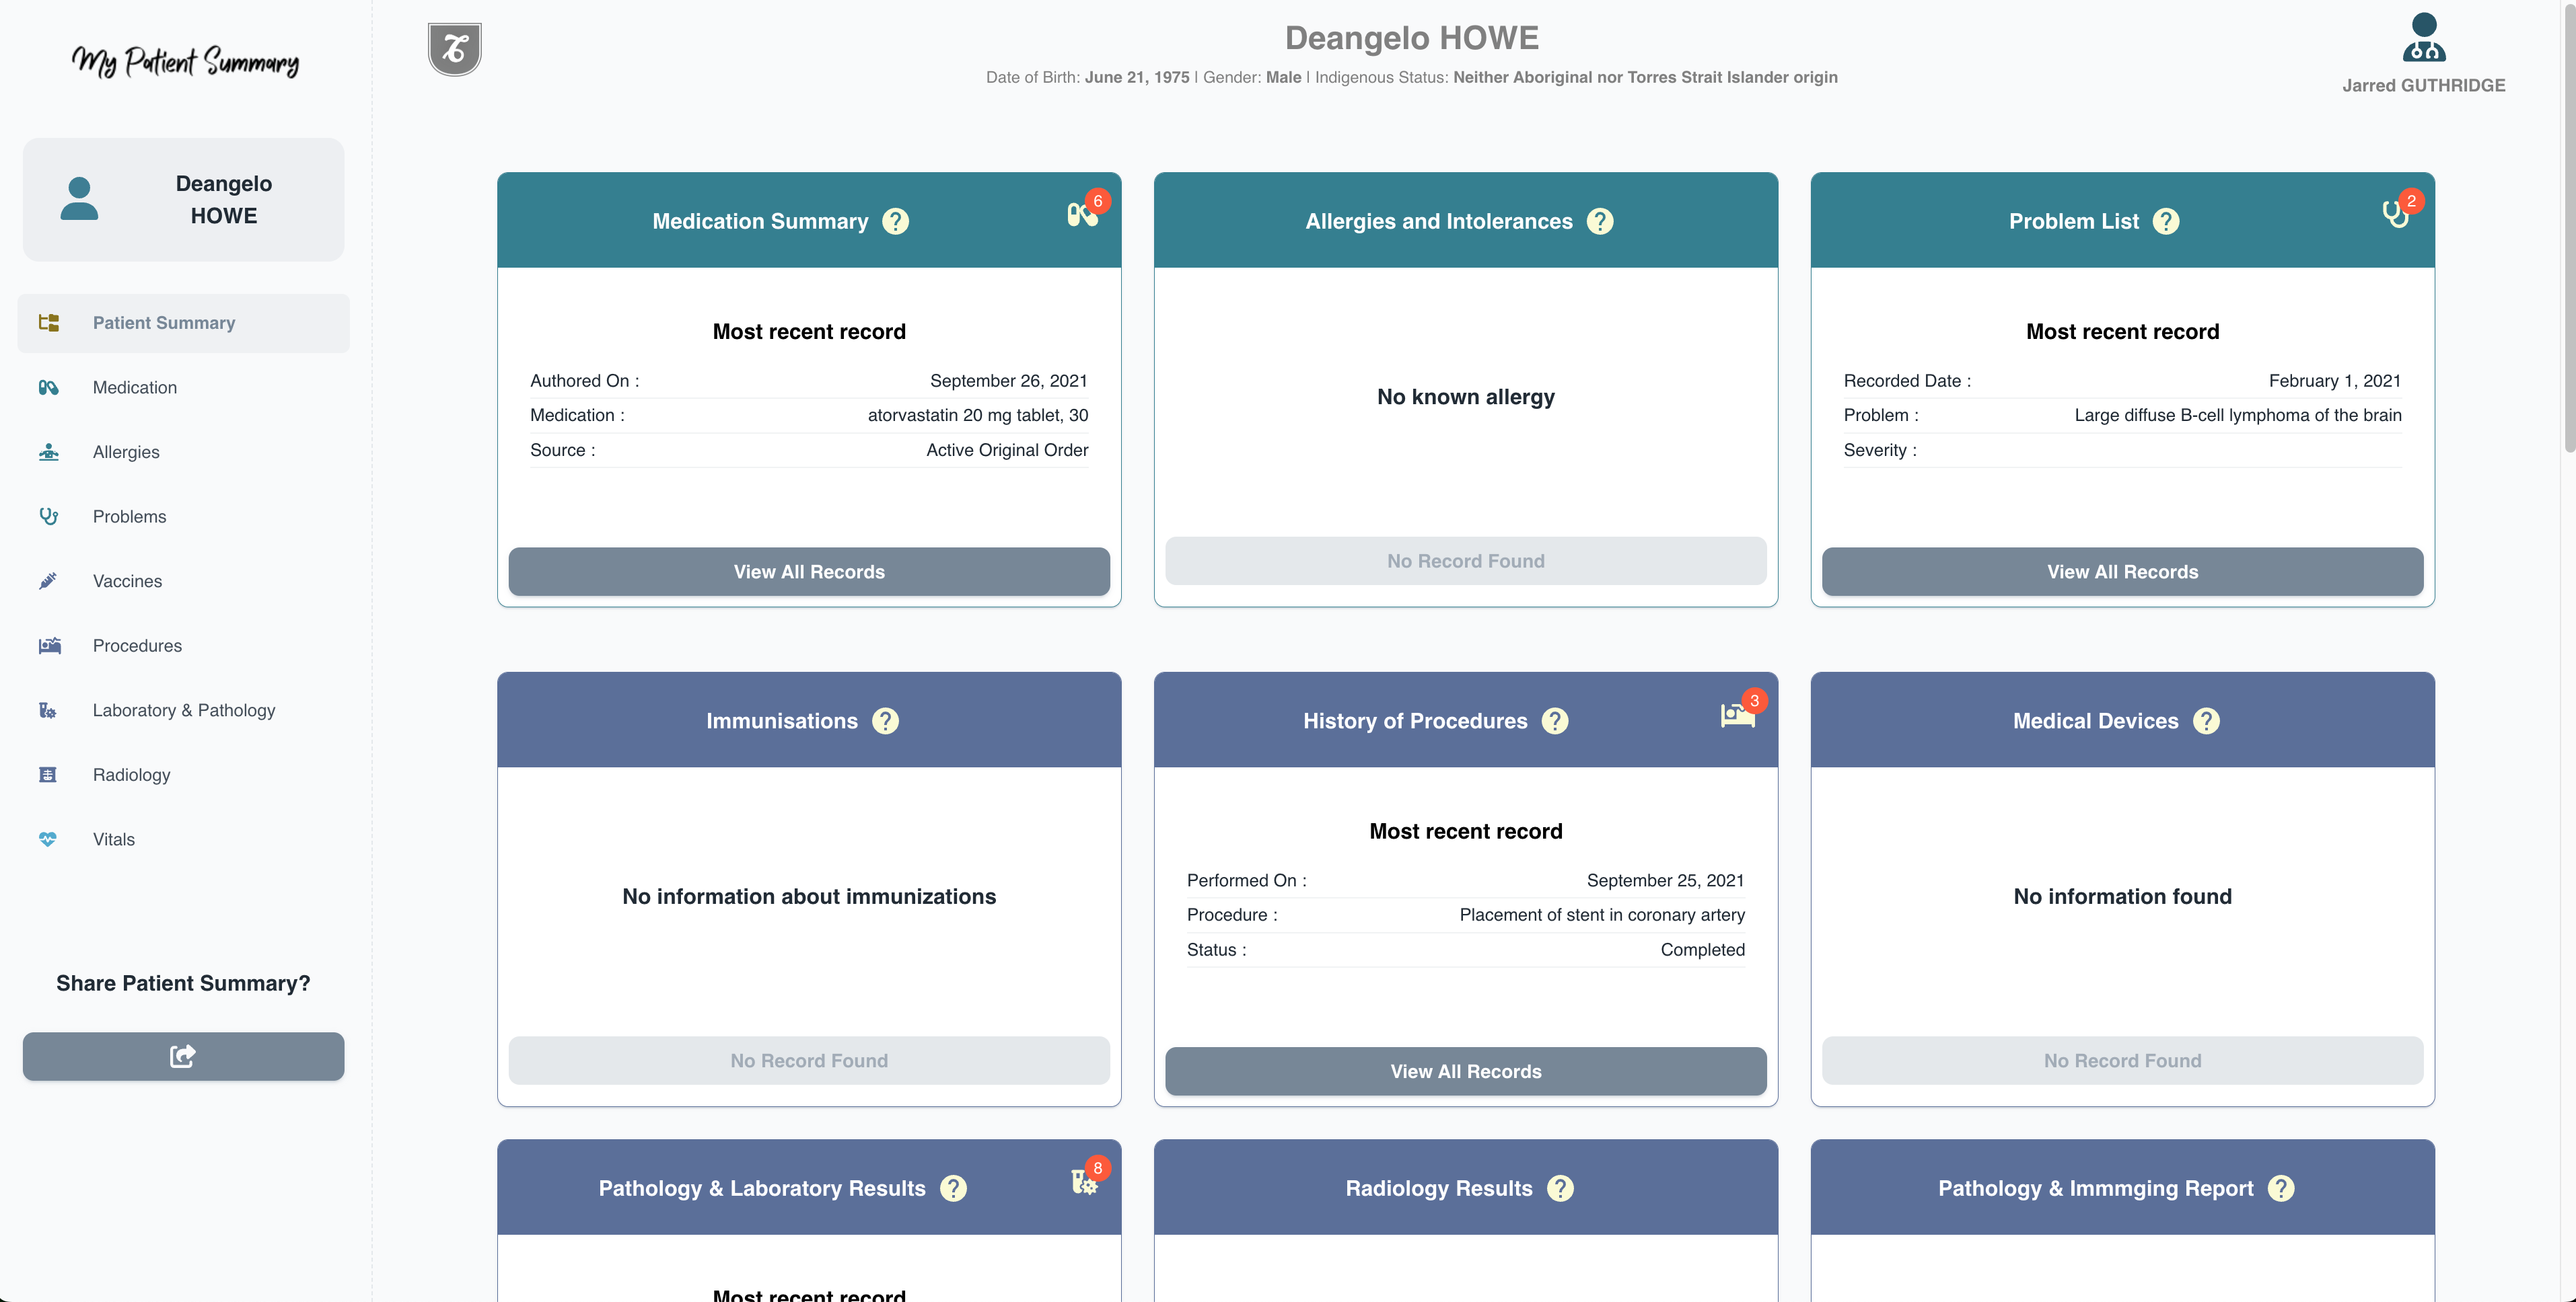Screen dimensions: 2576x1302
Task: Open Radiology section from sidebar
Action: coord(131,774)
